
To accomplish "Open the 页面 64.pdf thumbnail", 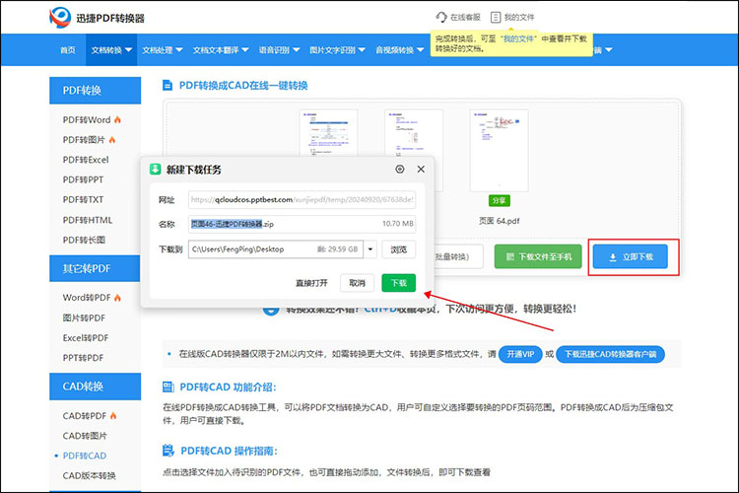I will (x=500, y=151).
